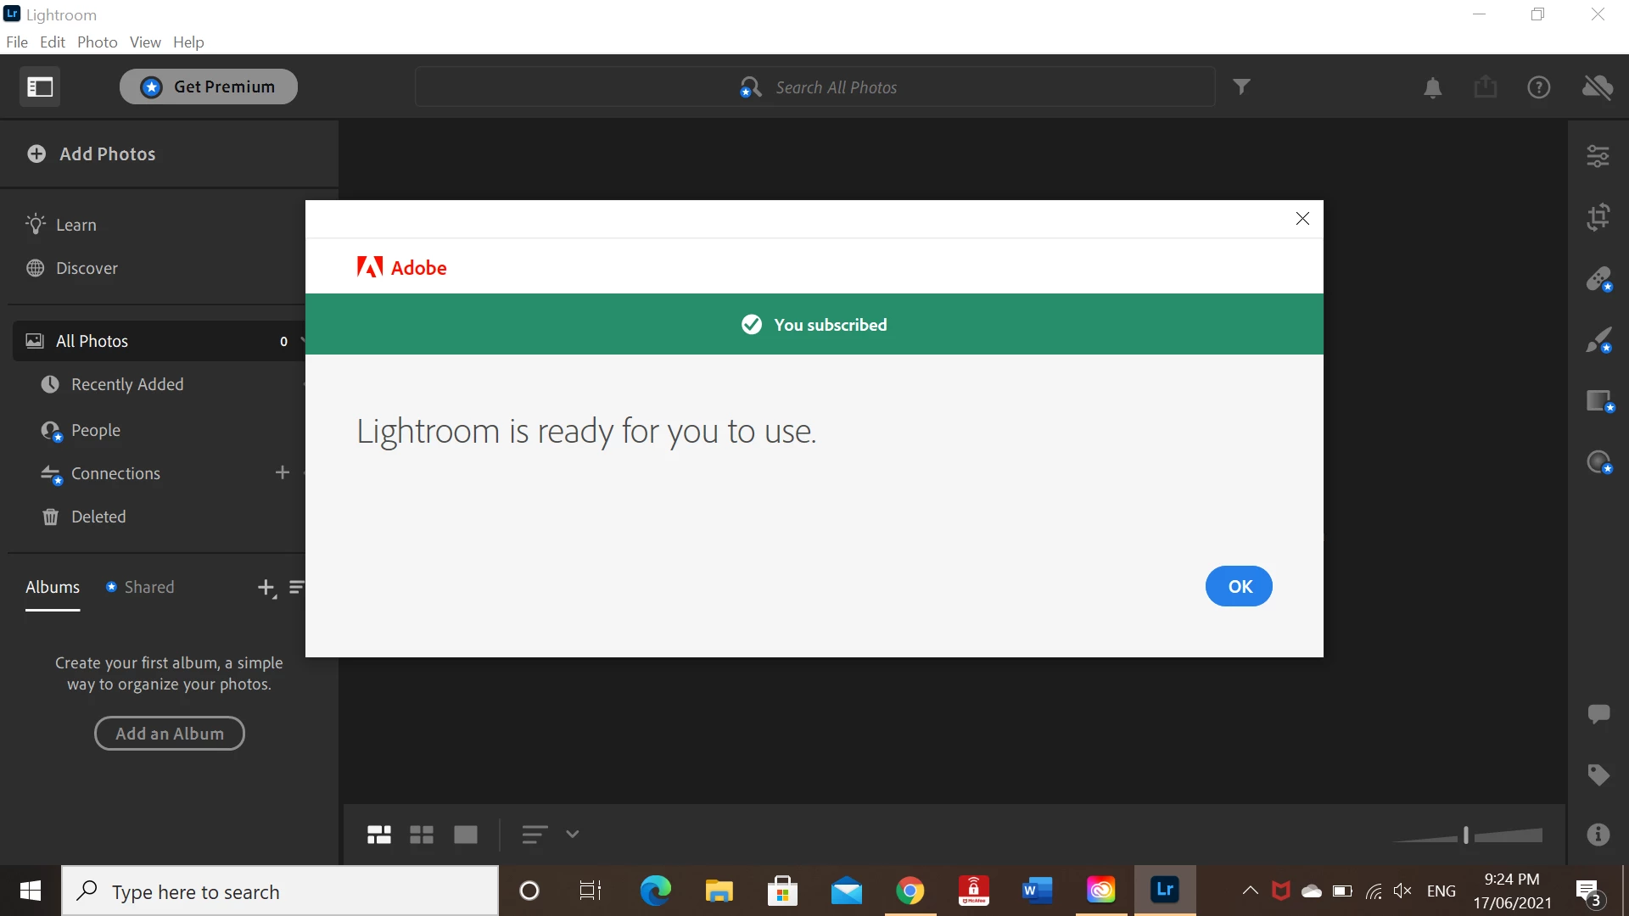Open the create album plus dropdown
This screenshot has height=916, width=1629.
click(x=266, y=588)
